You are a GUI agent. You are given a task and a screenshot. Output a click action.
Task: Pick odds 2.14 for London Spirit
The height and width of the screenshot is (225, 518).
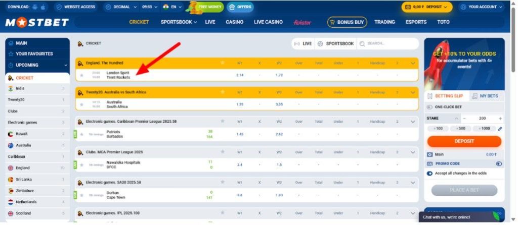pos(240,75)
